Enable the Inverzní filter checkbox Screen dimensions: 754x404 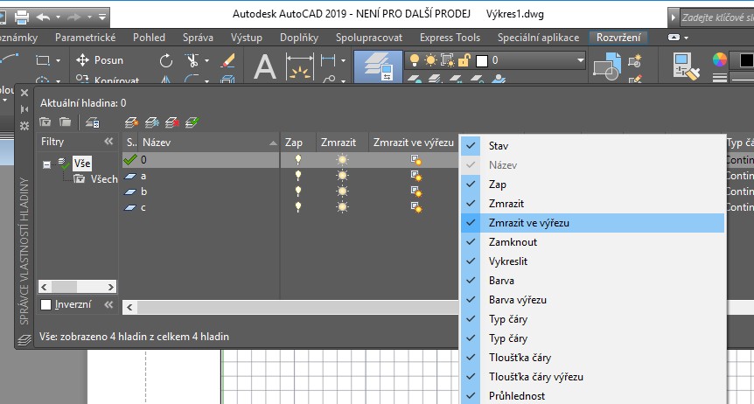point(46,304)
